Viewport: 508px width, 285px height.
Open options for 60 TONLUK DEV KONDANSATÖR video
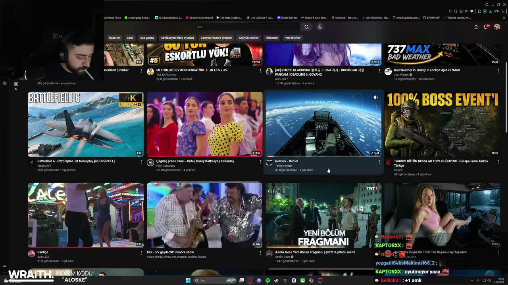tap(260, 70)
